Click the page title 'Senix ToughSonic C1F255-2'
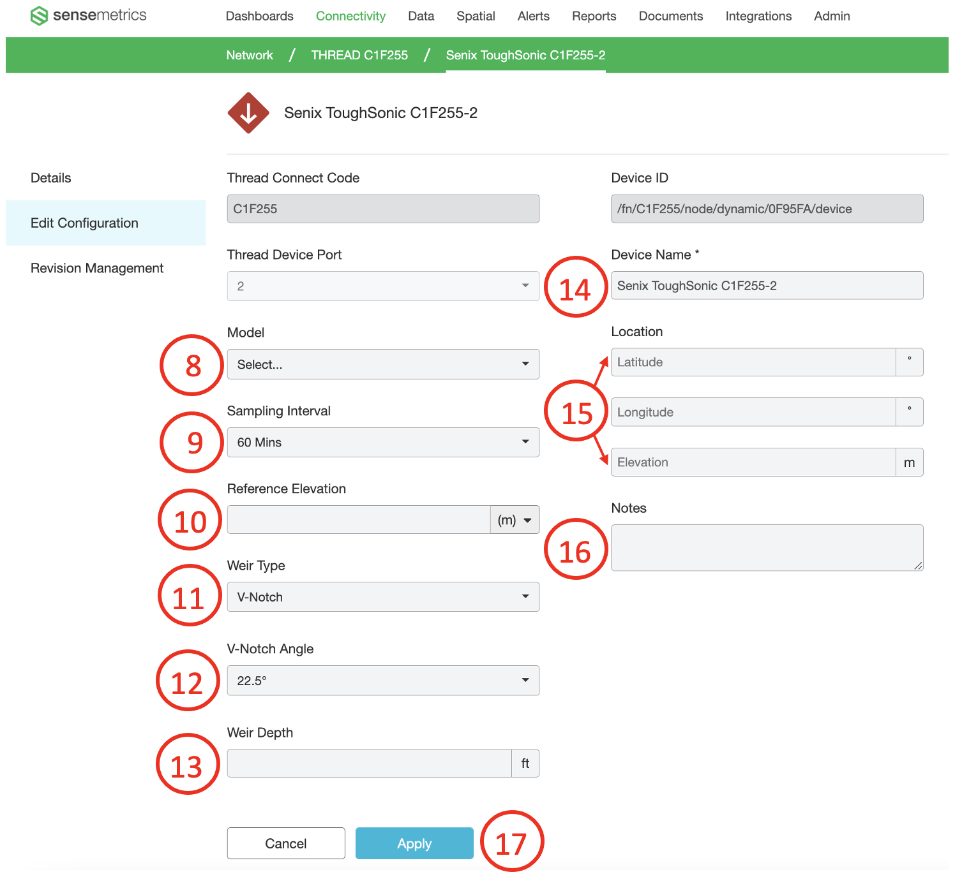Screen dimensions: 955x879 coord(380,113)
